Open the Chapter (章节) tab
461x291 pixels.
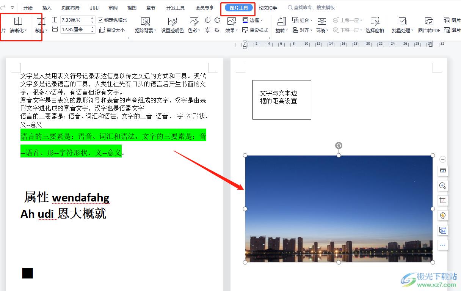(x=151, y=8)
